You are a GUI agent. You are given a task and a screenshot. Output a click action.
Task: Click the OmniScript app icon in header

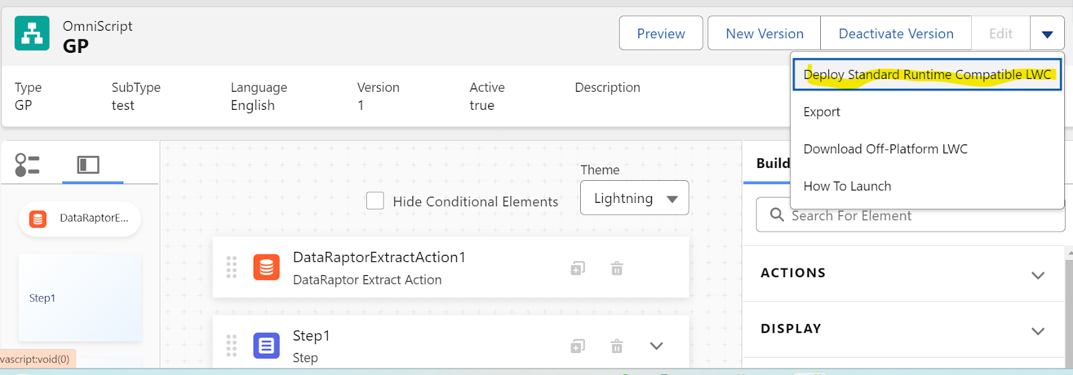point(32,33)
